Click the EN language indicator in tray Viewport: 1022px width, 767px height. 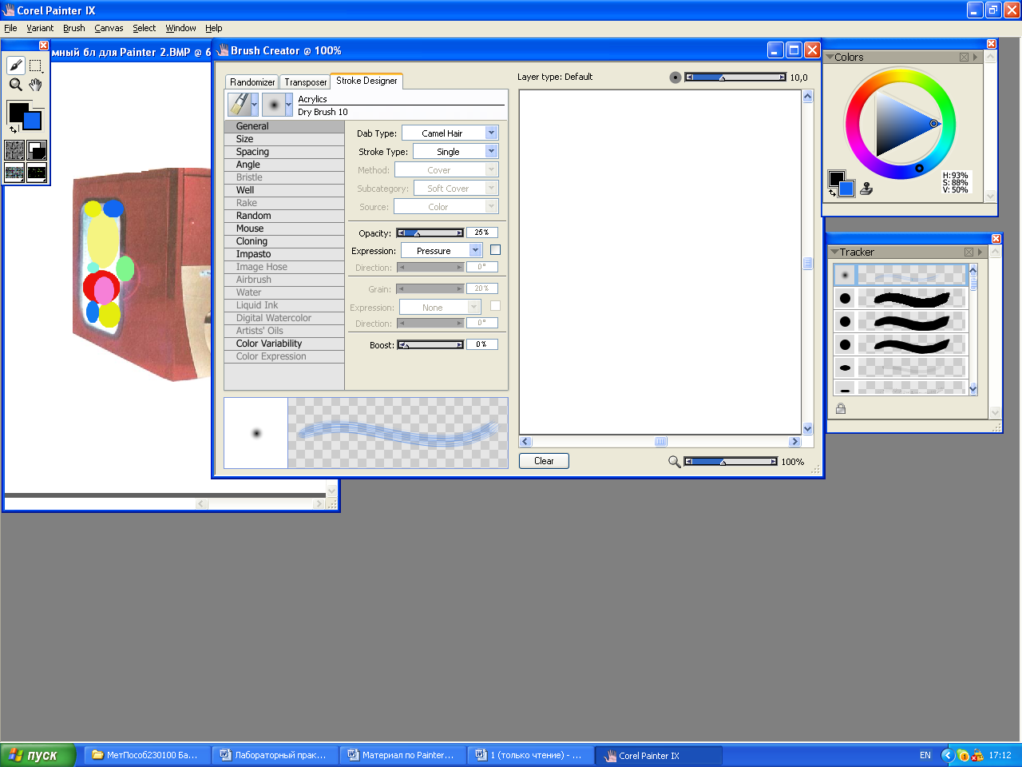click(925, 755)
